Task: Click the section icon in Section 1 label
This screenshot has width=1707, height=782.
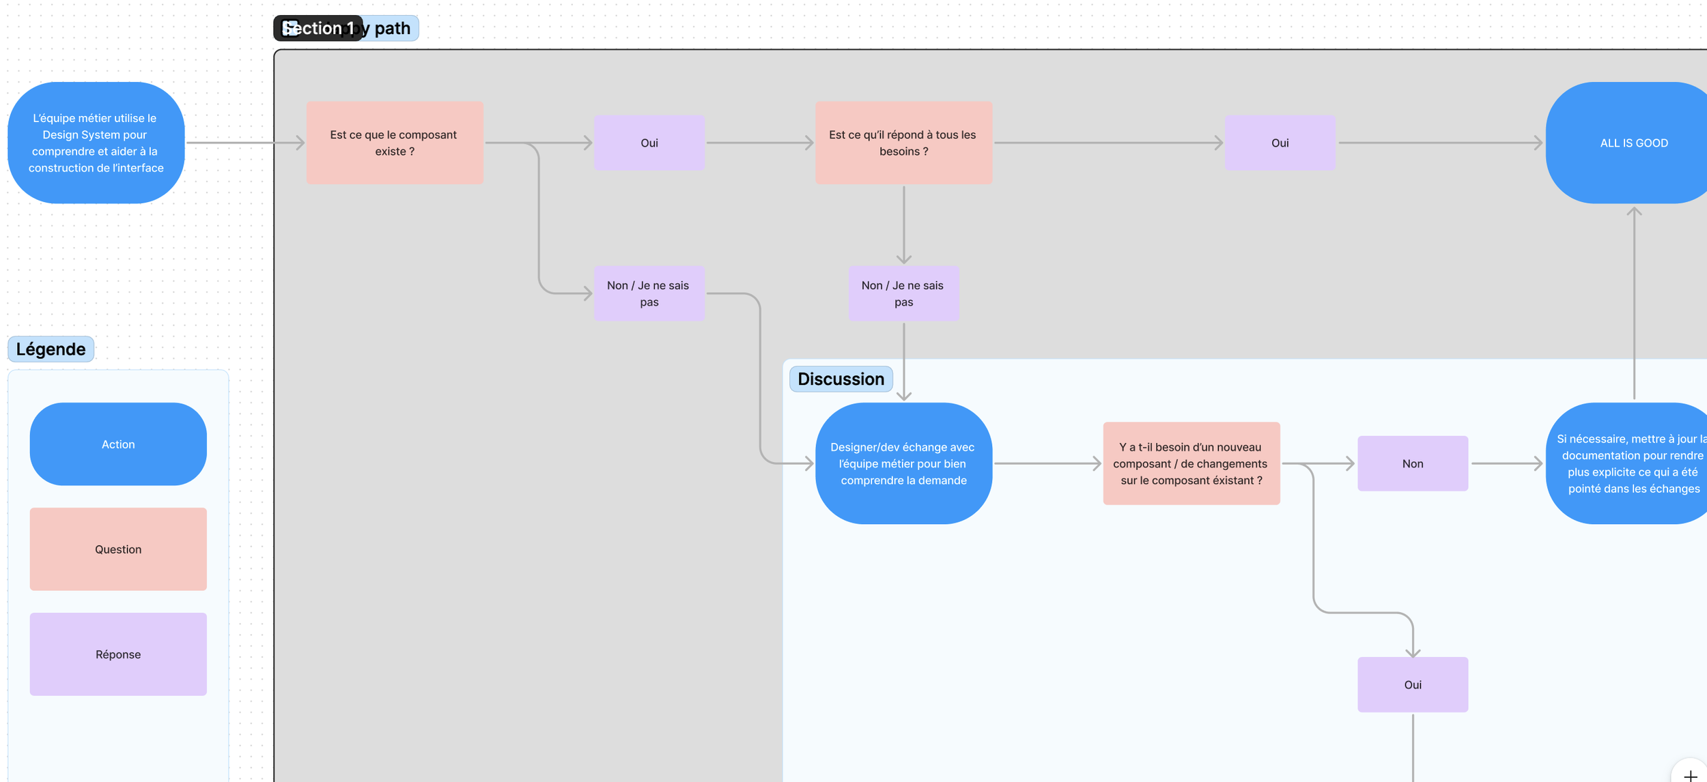Action: pos(291,28)
